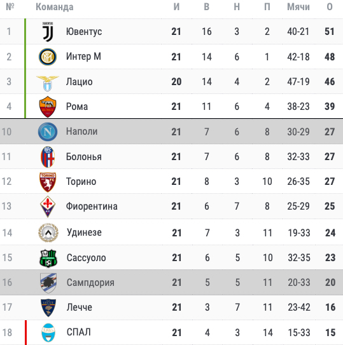Click the Juventus club logo
The width and height of the screenshot is (343, 345).
pos(48,32)
